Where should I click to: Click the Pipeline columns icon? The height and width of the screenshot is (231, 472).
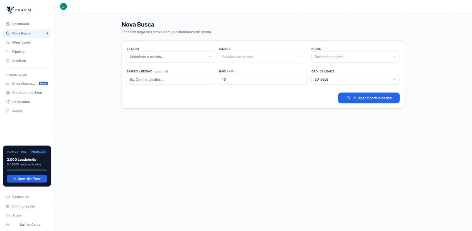pos(8,51)
